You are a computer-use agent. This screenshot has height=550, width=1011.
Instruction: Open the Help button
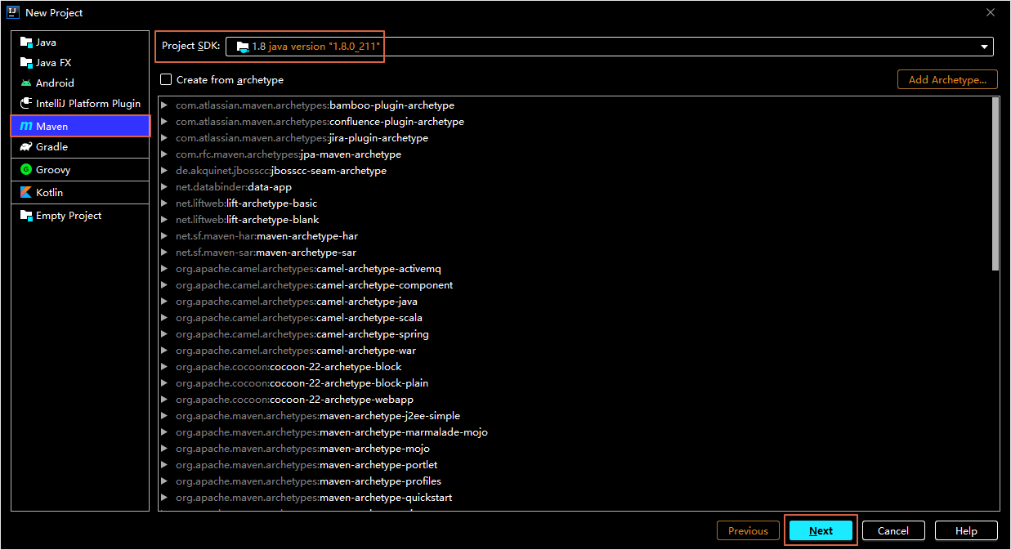(x=966, y=531)
